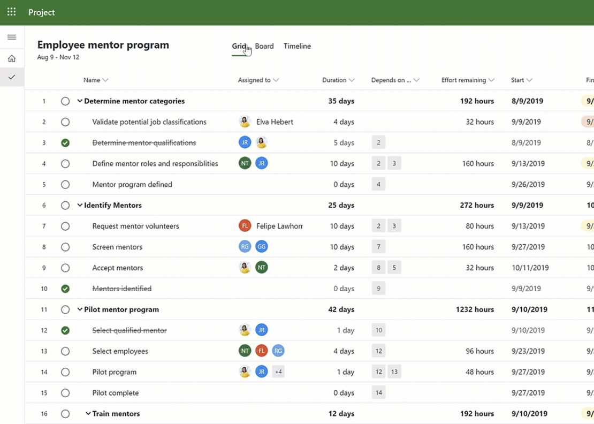Open the hamburger navigation menu
This screenshot has width=594, height=424.
click(12, 37)
